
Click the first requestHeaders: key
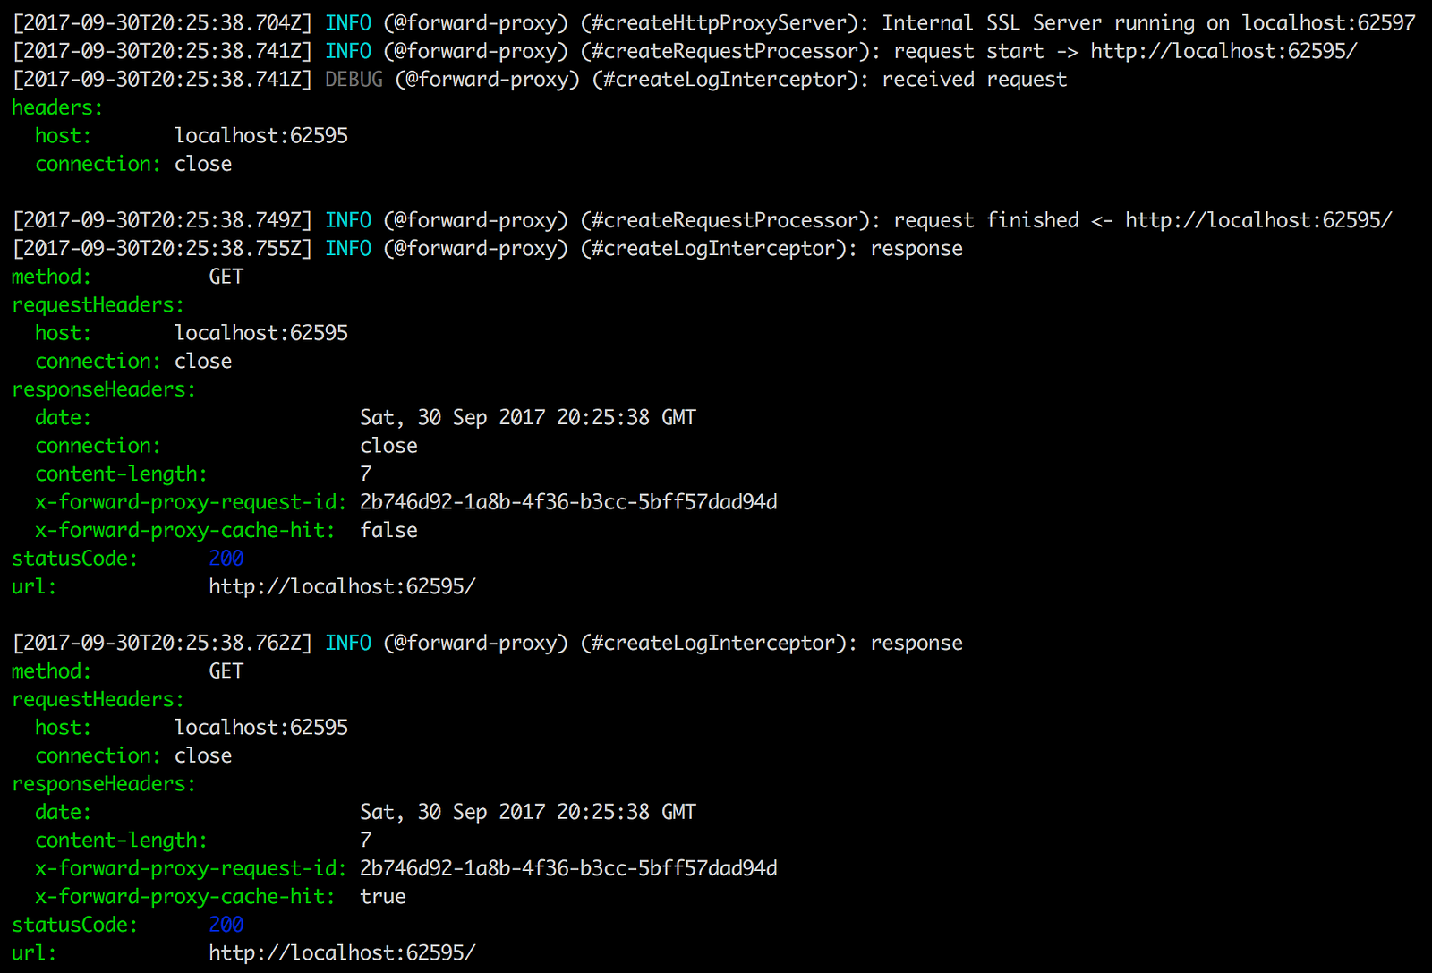(98, 304)
